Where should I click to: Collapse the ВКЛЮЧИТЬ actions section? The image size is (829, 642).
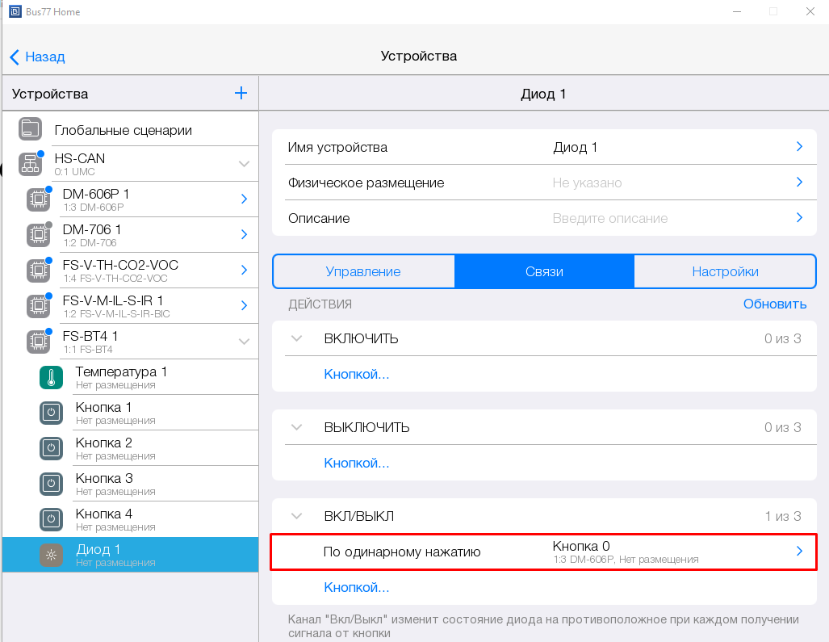tap(296, 338)
